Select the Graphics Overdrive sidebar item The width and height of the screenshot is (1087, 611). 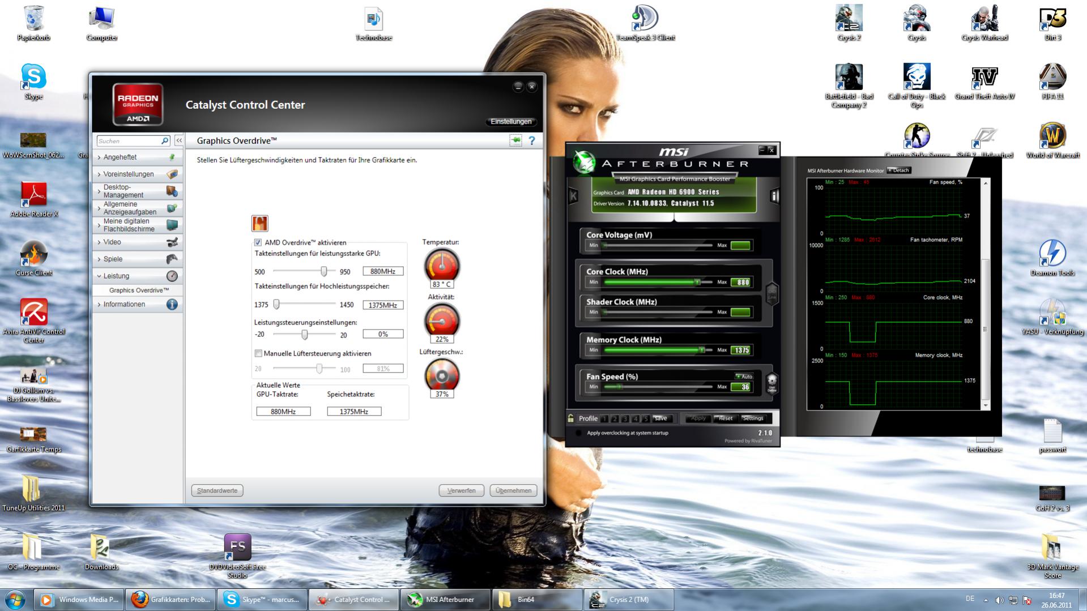139,290
